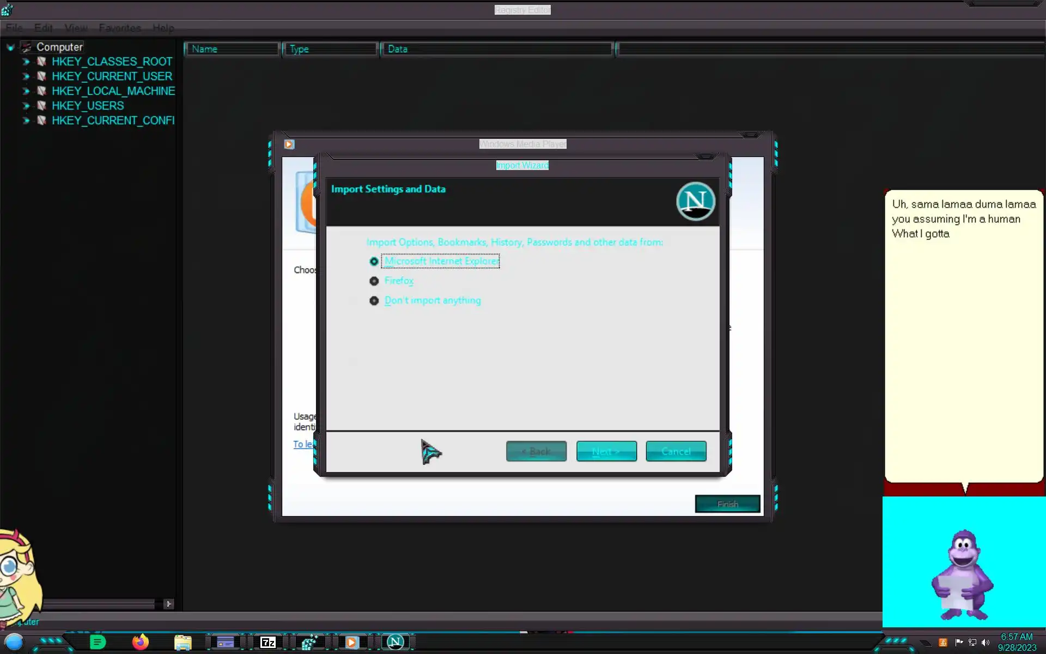
Task: Open the Edit menu
Action: pyautogui.click(x=44, y=28)
